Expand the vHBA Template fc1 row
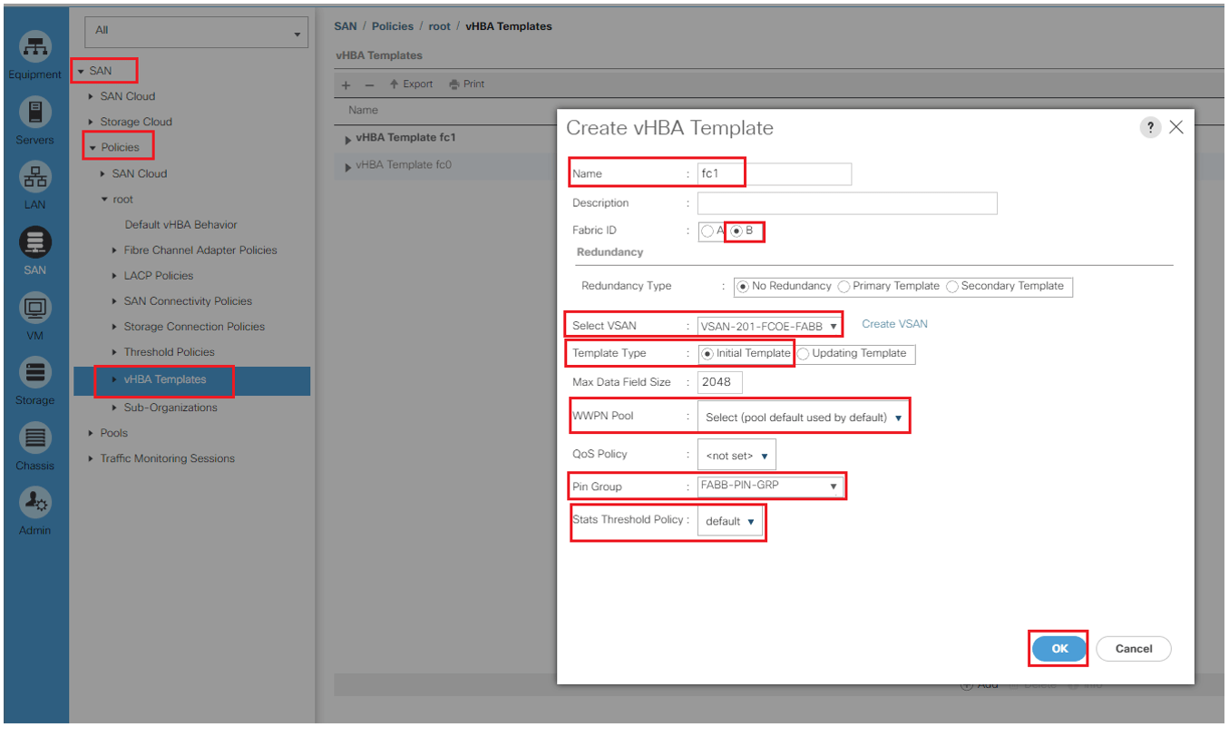The image size is (1229, 737). 349,140
